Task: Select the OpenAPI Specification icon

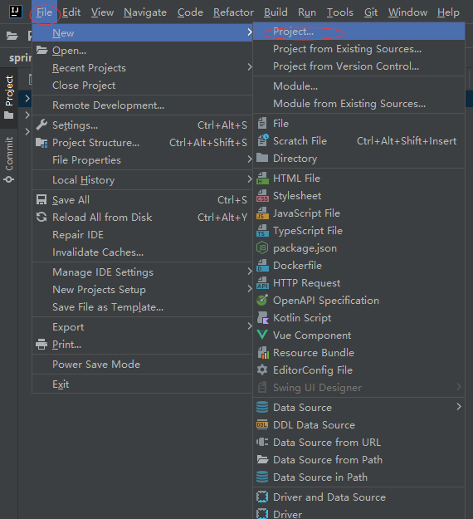Action: tap(262, 301)
